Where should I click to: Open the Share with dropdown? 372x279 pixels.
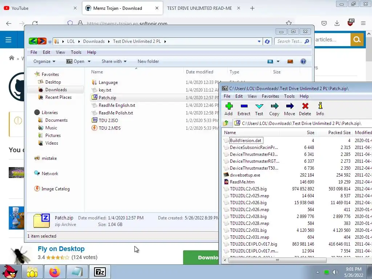114,61
